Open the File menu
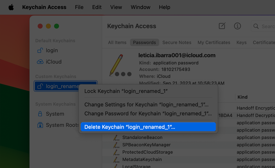The width and height of the screenshot is (275, 168). (79, 7)
